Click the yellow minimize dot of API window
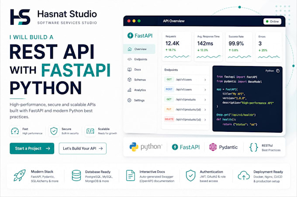297x197 pixels. click(x=134, y=21)
